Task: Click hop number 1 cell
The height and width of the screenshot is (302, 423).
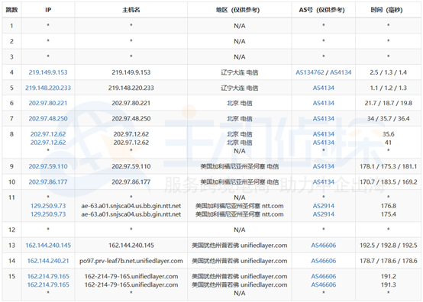Action: click(x=11, y=26)
